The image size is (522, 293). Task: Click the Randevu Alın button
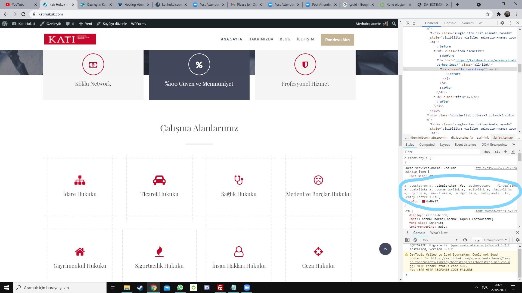tap(337, 40)
